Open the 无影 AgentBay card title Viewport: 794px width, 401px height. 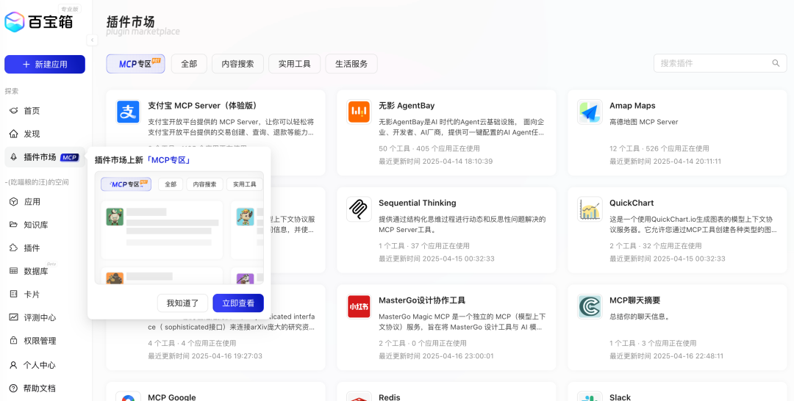(407, 106)
